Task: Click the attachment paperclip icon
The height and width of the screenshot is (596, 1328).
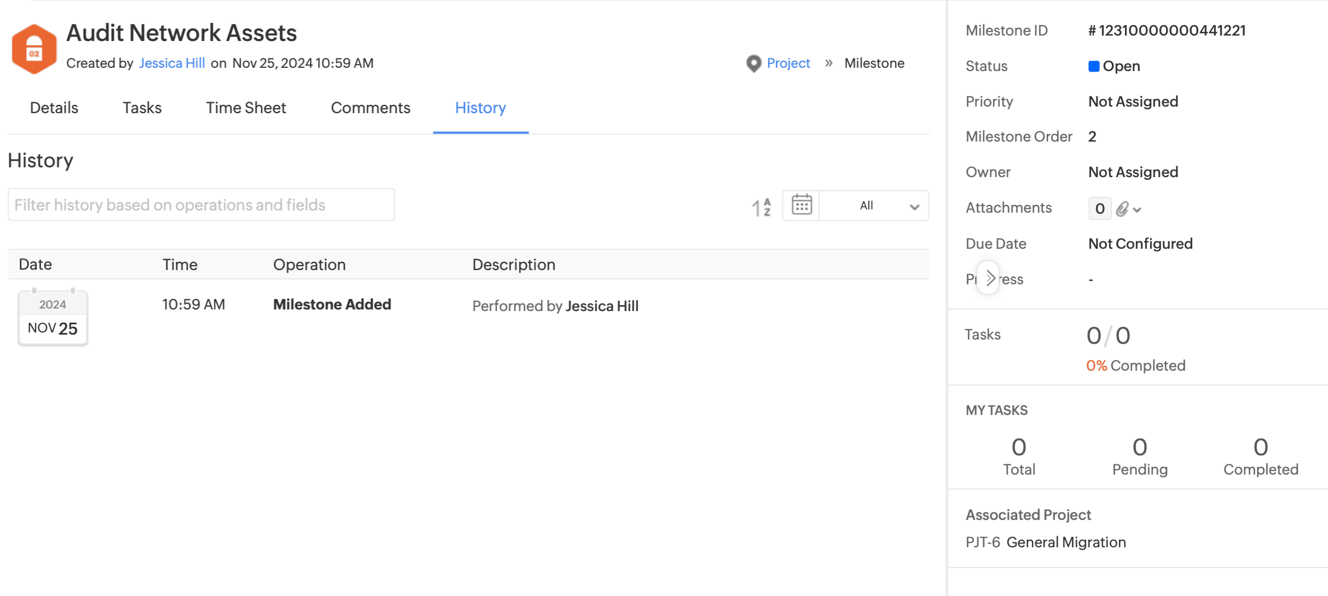Action: (x=1122, y=209)
